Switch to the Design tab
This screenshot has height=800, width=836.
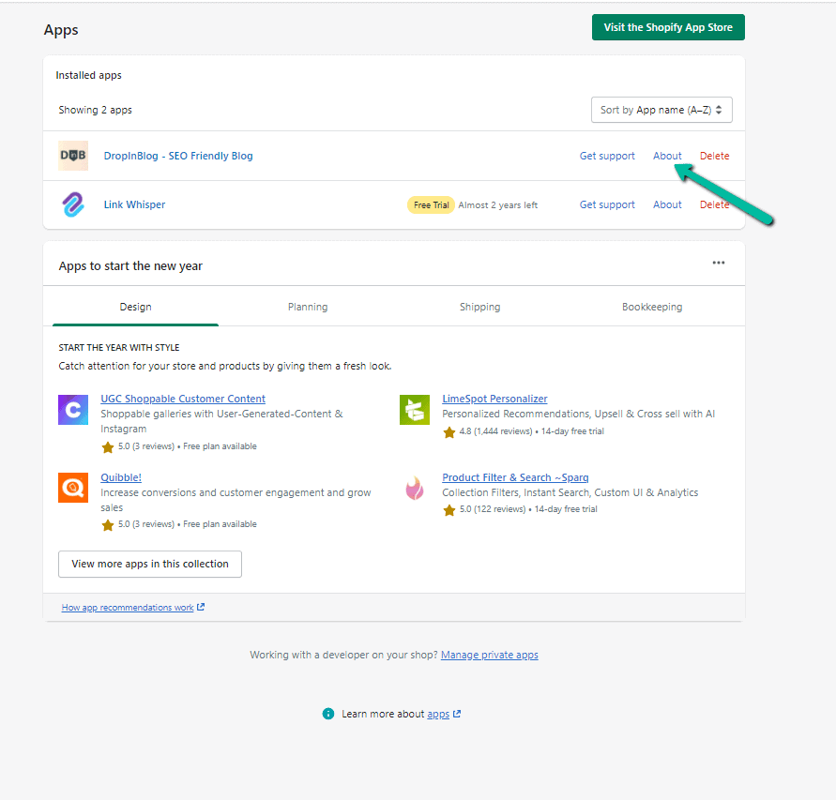pyautogui.click(x=135, y=307)
